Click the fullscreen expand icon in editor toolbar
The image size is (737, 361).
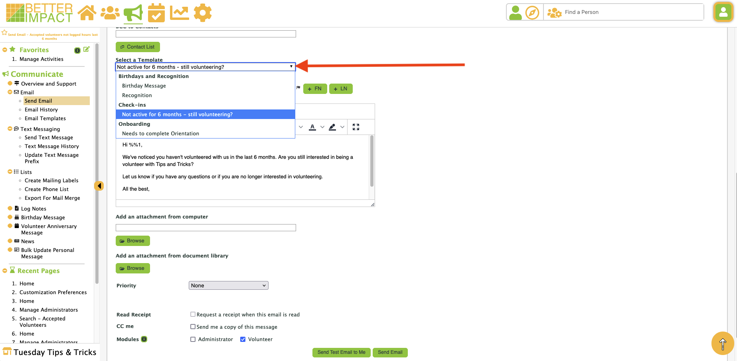[x=356, y=127]
